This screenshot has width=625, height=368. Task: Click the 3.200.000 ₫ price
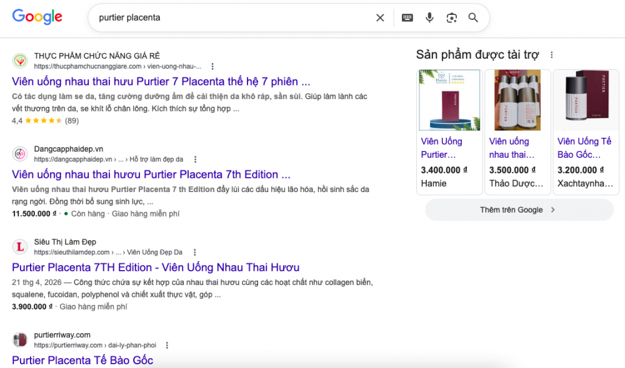click(581, 170)
